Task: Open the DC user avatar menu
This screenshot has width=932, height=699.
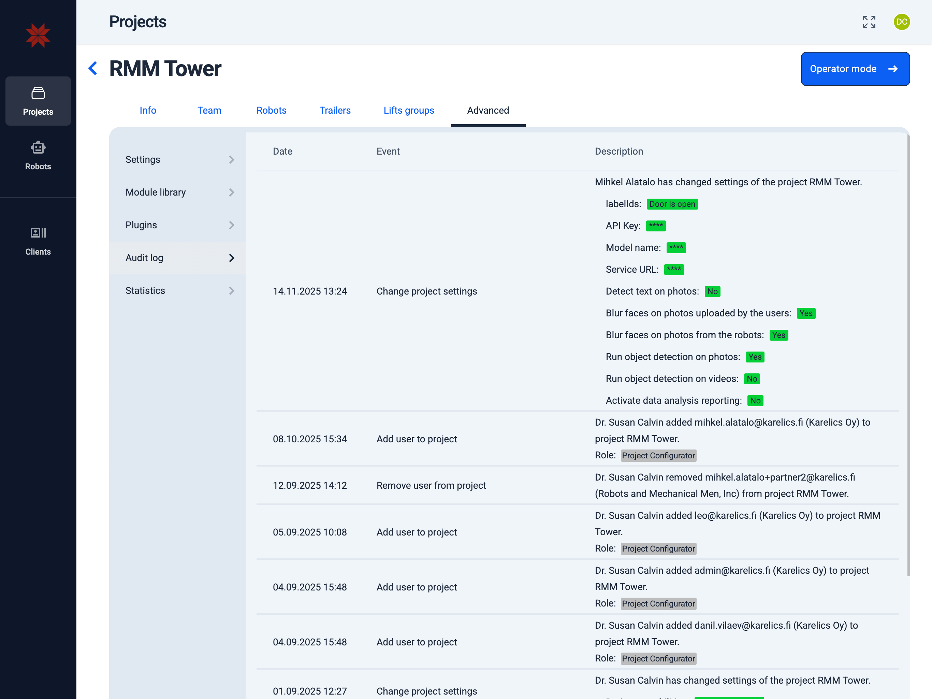Action: click(x=901, y=22)
